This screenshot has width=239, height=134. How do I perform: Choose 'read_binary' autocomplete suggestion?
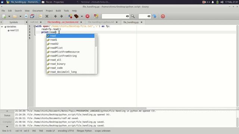tap(71, 64)
